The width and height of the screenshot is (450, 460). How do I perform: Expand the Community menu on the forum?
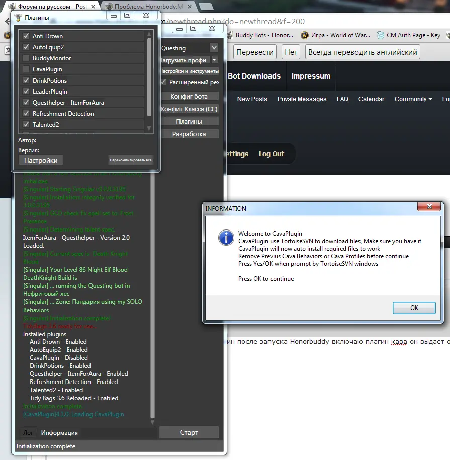pos(413,99)
